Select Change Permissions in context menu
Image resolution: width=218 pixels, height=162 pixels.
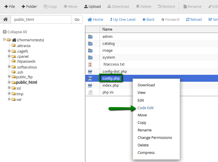[x=155, y=137]
